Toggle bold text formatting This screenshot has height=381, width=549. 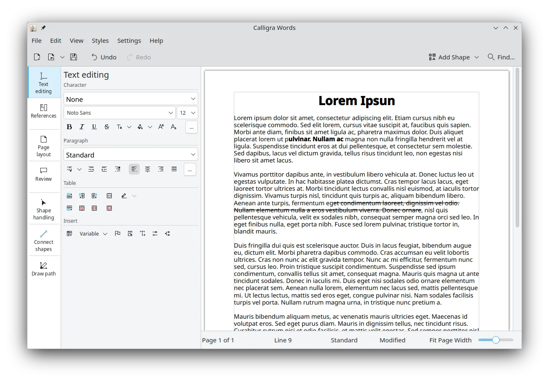[69, 127]
